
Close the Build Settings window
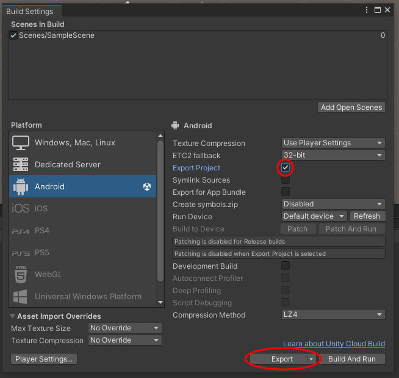(x=387, y=10)
